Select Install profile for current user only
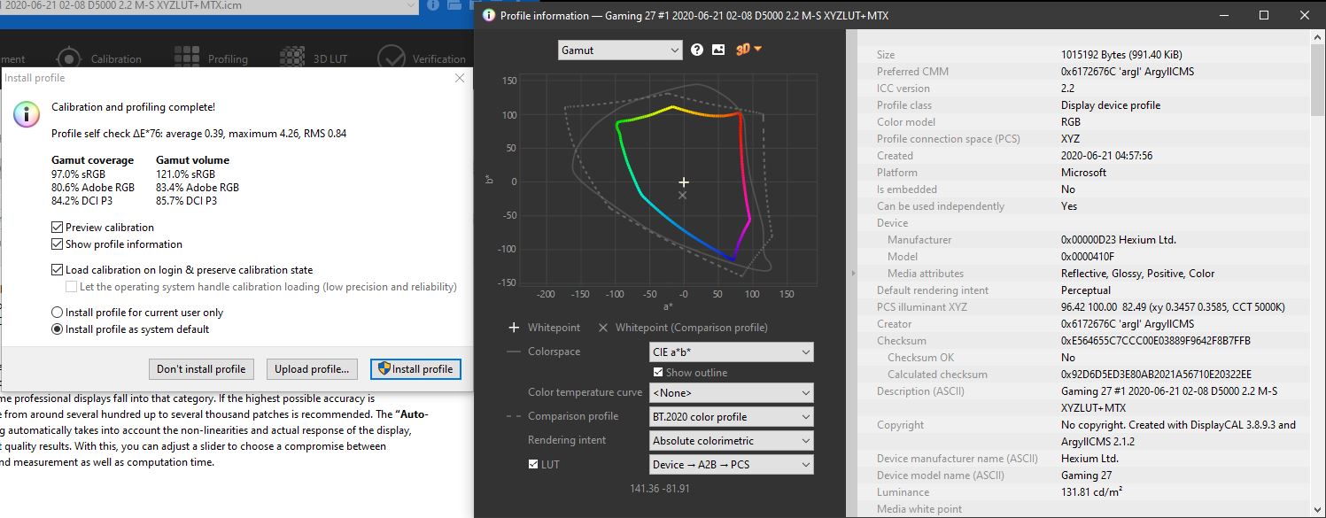 point(58,313)
